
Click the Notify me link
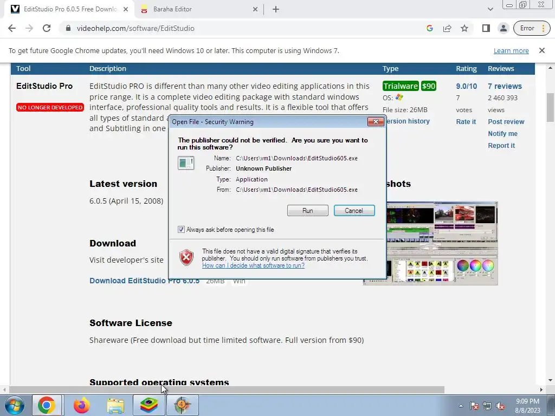(x=502, y=134)
